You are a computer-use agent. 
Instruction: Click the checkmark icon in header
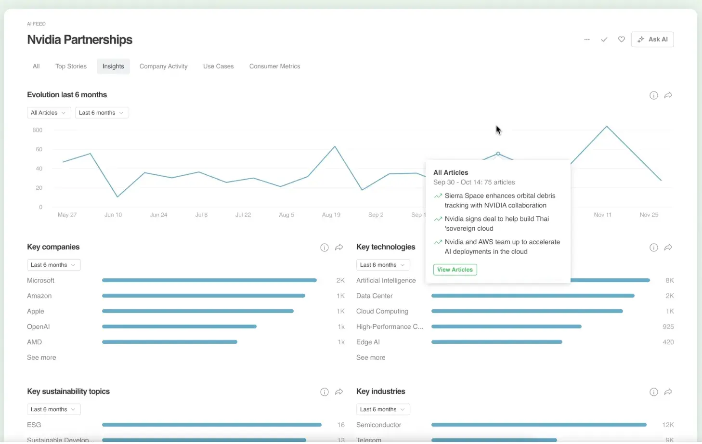pyautogui.click(x=604, y=39)
